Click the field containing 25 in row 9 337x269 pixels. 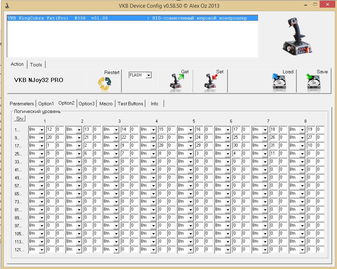236,137
